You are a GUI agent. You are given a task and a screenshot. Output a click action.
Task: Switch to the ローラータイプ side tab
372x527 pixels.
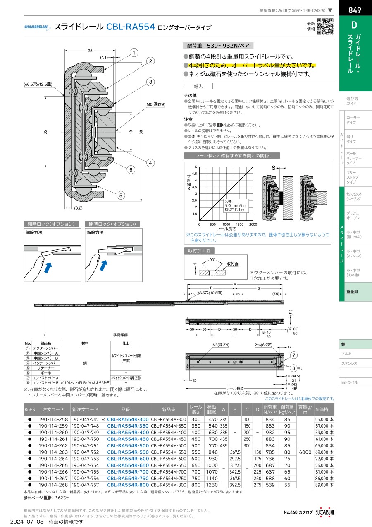(x=352, y=120)
